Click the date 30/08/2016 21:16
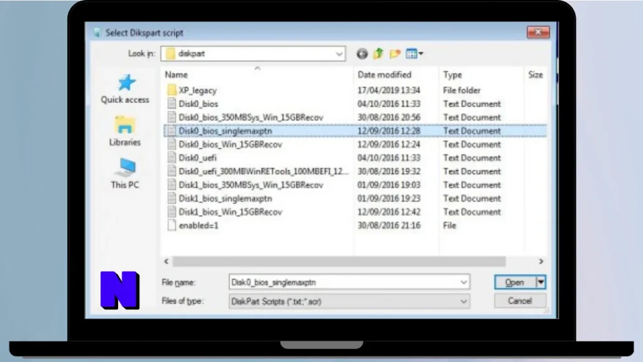 389,226
